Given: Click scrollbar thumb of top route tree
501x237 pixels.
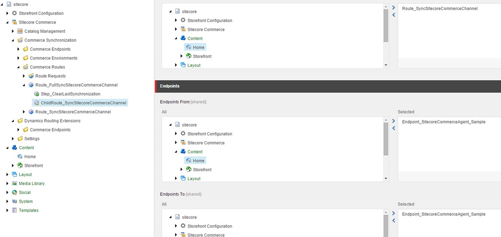Looking at the screenshot, I should (386, 26).
